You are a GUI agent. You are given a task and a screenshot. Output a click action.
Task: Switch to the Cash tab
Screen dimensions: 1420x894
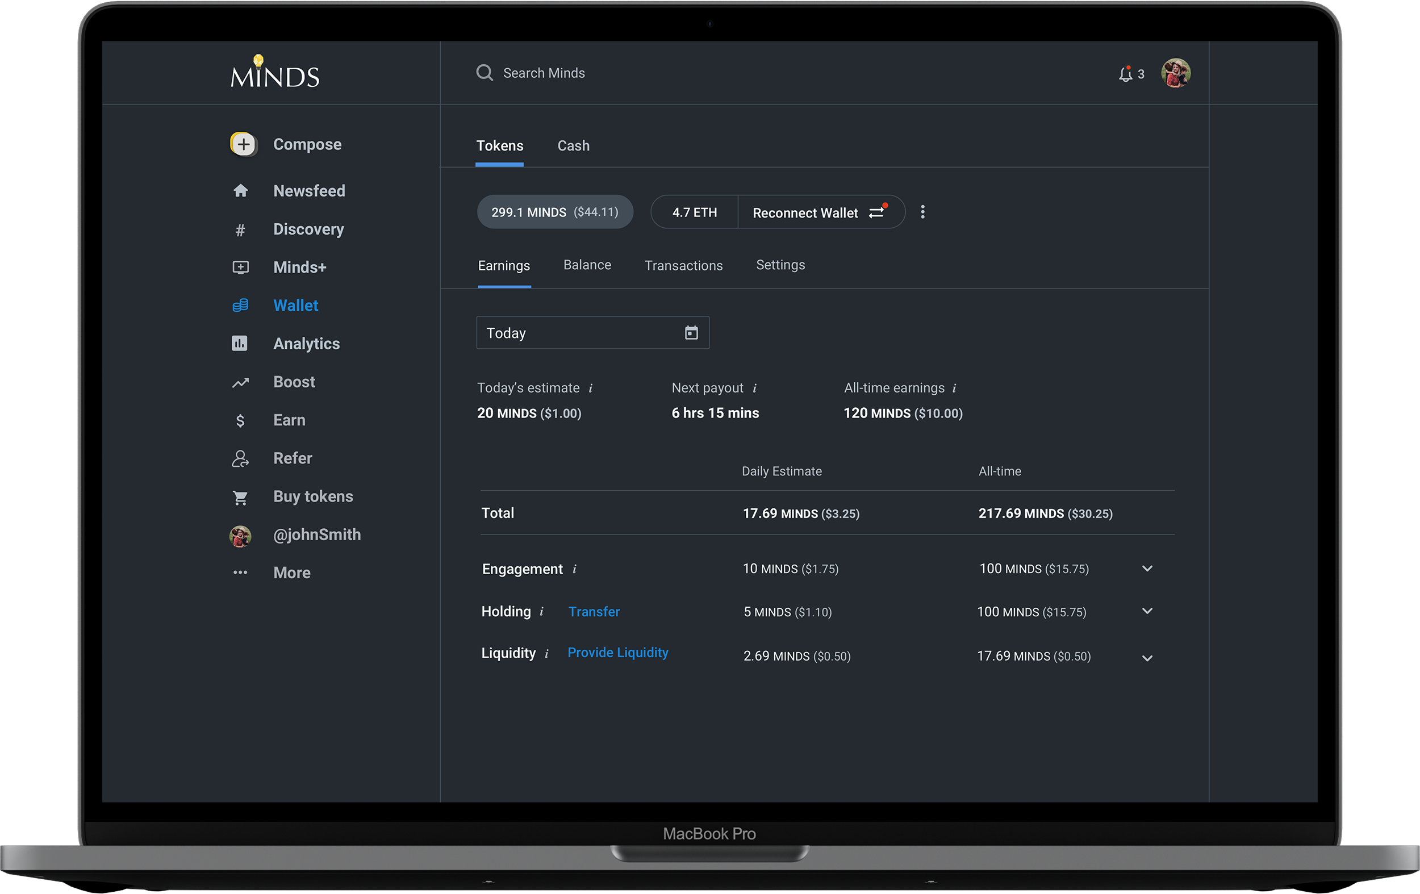coord(573,145)
